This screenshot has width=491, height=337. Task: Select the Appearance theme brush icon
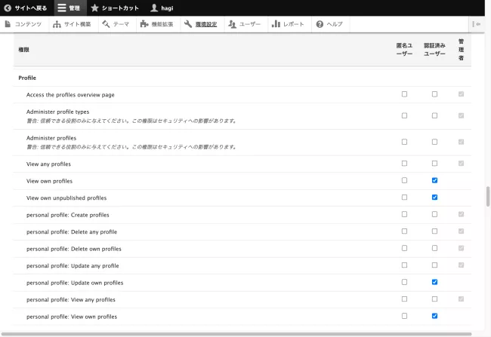106,24
